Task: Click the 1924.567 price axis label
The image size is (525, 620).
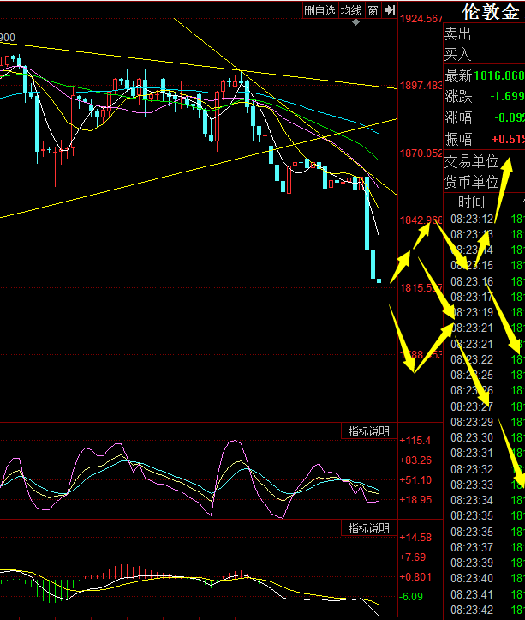Action: pos(421,19)
